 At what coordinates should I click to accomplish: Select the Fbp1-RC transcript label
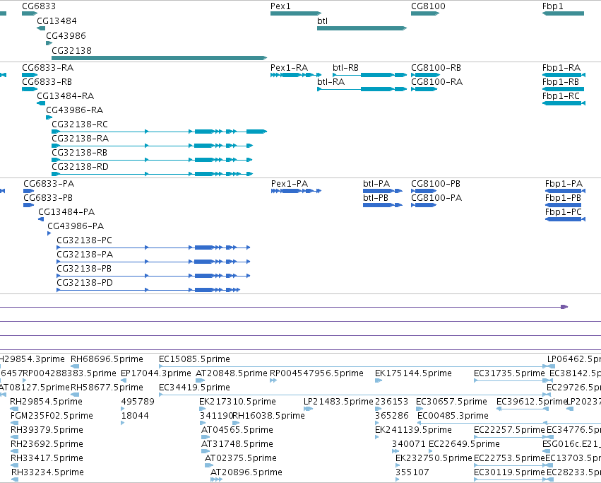click(x=561, y=95)
